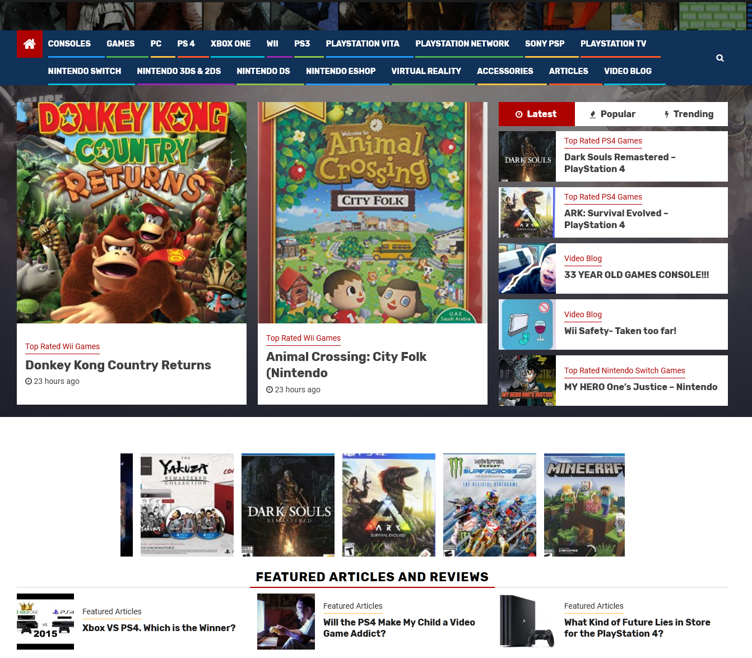Select Articles in navigation bar
Image resolution: width=752 pixels, height=658 pixels.
(x=569, y=71)
